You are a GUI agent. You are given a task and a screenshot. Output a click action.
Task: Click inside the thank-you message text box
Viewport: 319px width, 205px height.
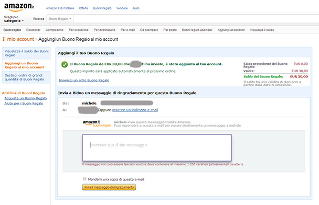(x=157, y=148)
